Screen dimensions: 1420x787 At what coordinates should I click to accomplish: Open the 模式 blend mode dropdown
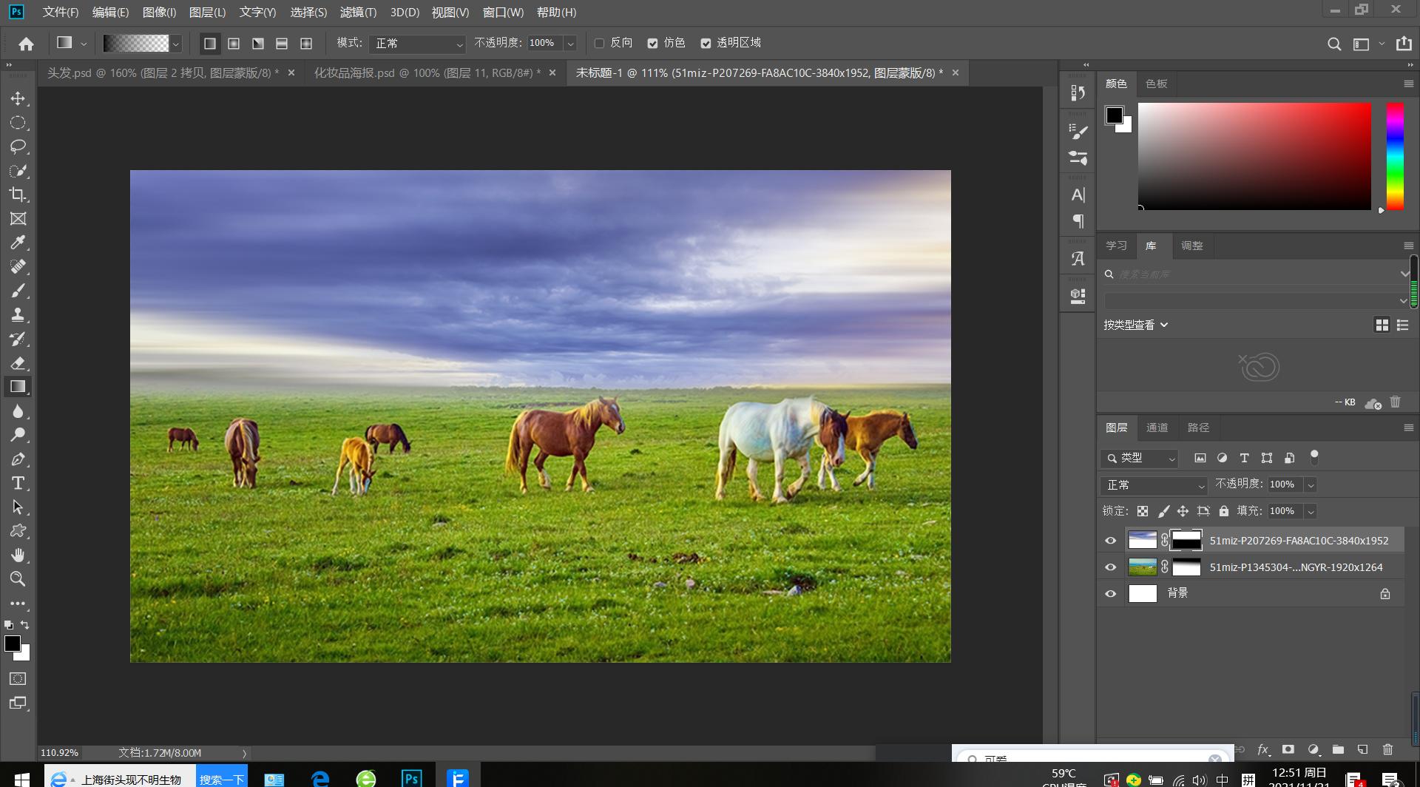click(418, 44)
